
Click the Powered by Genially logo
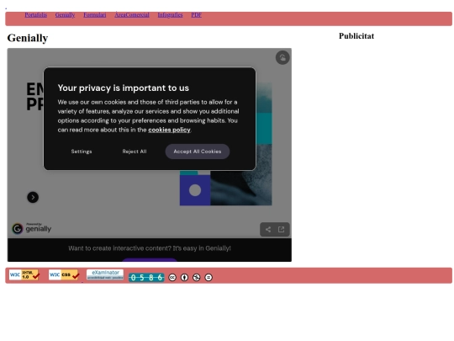[x=32, y=228]
